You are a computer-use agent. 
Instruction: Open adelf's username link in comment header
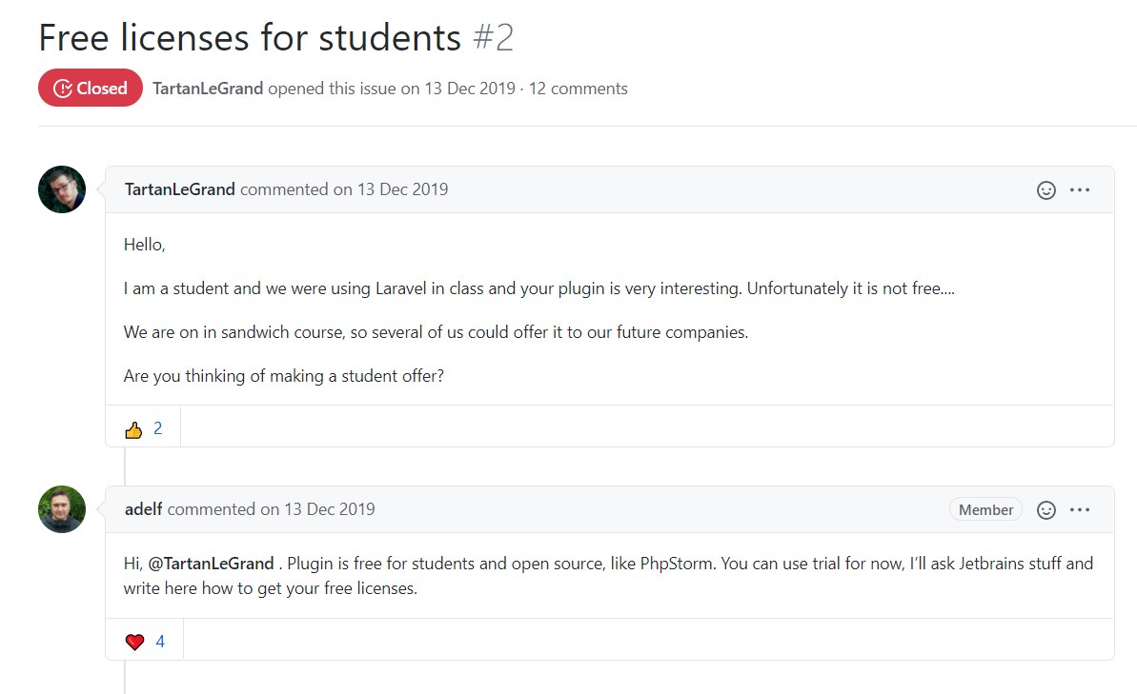[144, 509]
